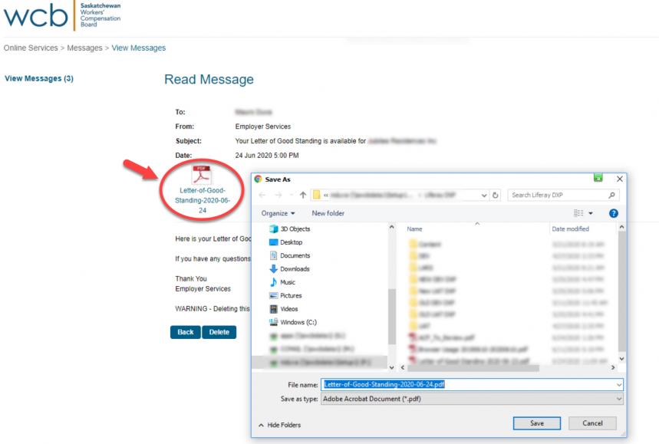This screenshot has height=444, width=659.
Task: Open the Organize dropdown menu
Action: [277, 213]
